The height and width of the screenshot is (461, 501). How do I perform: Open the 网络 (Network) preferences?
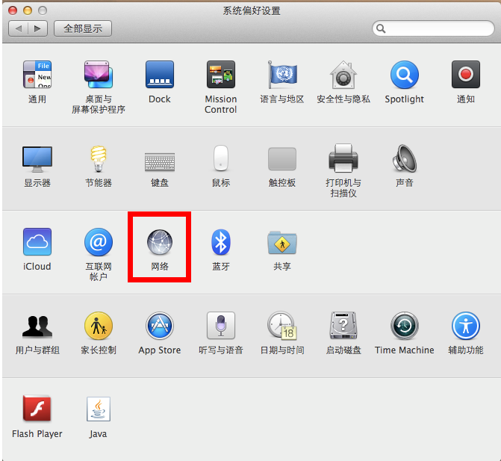click(x=159, y=243)
